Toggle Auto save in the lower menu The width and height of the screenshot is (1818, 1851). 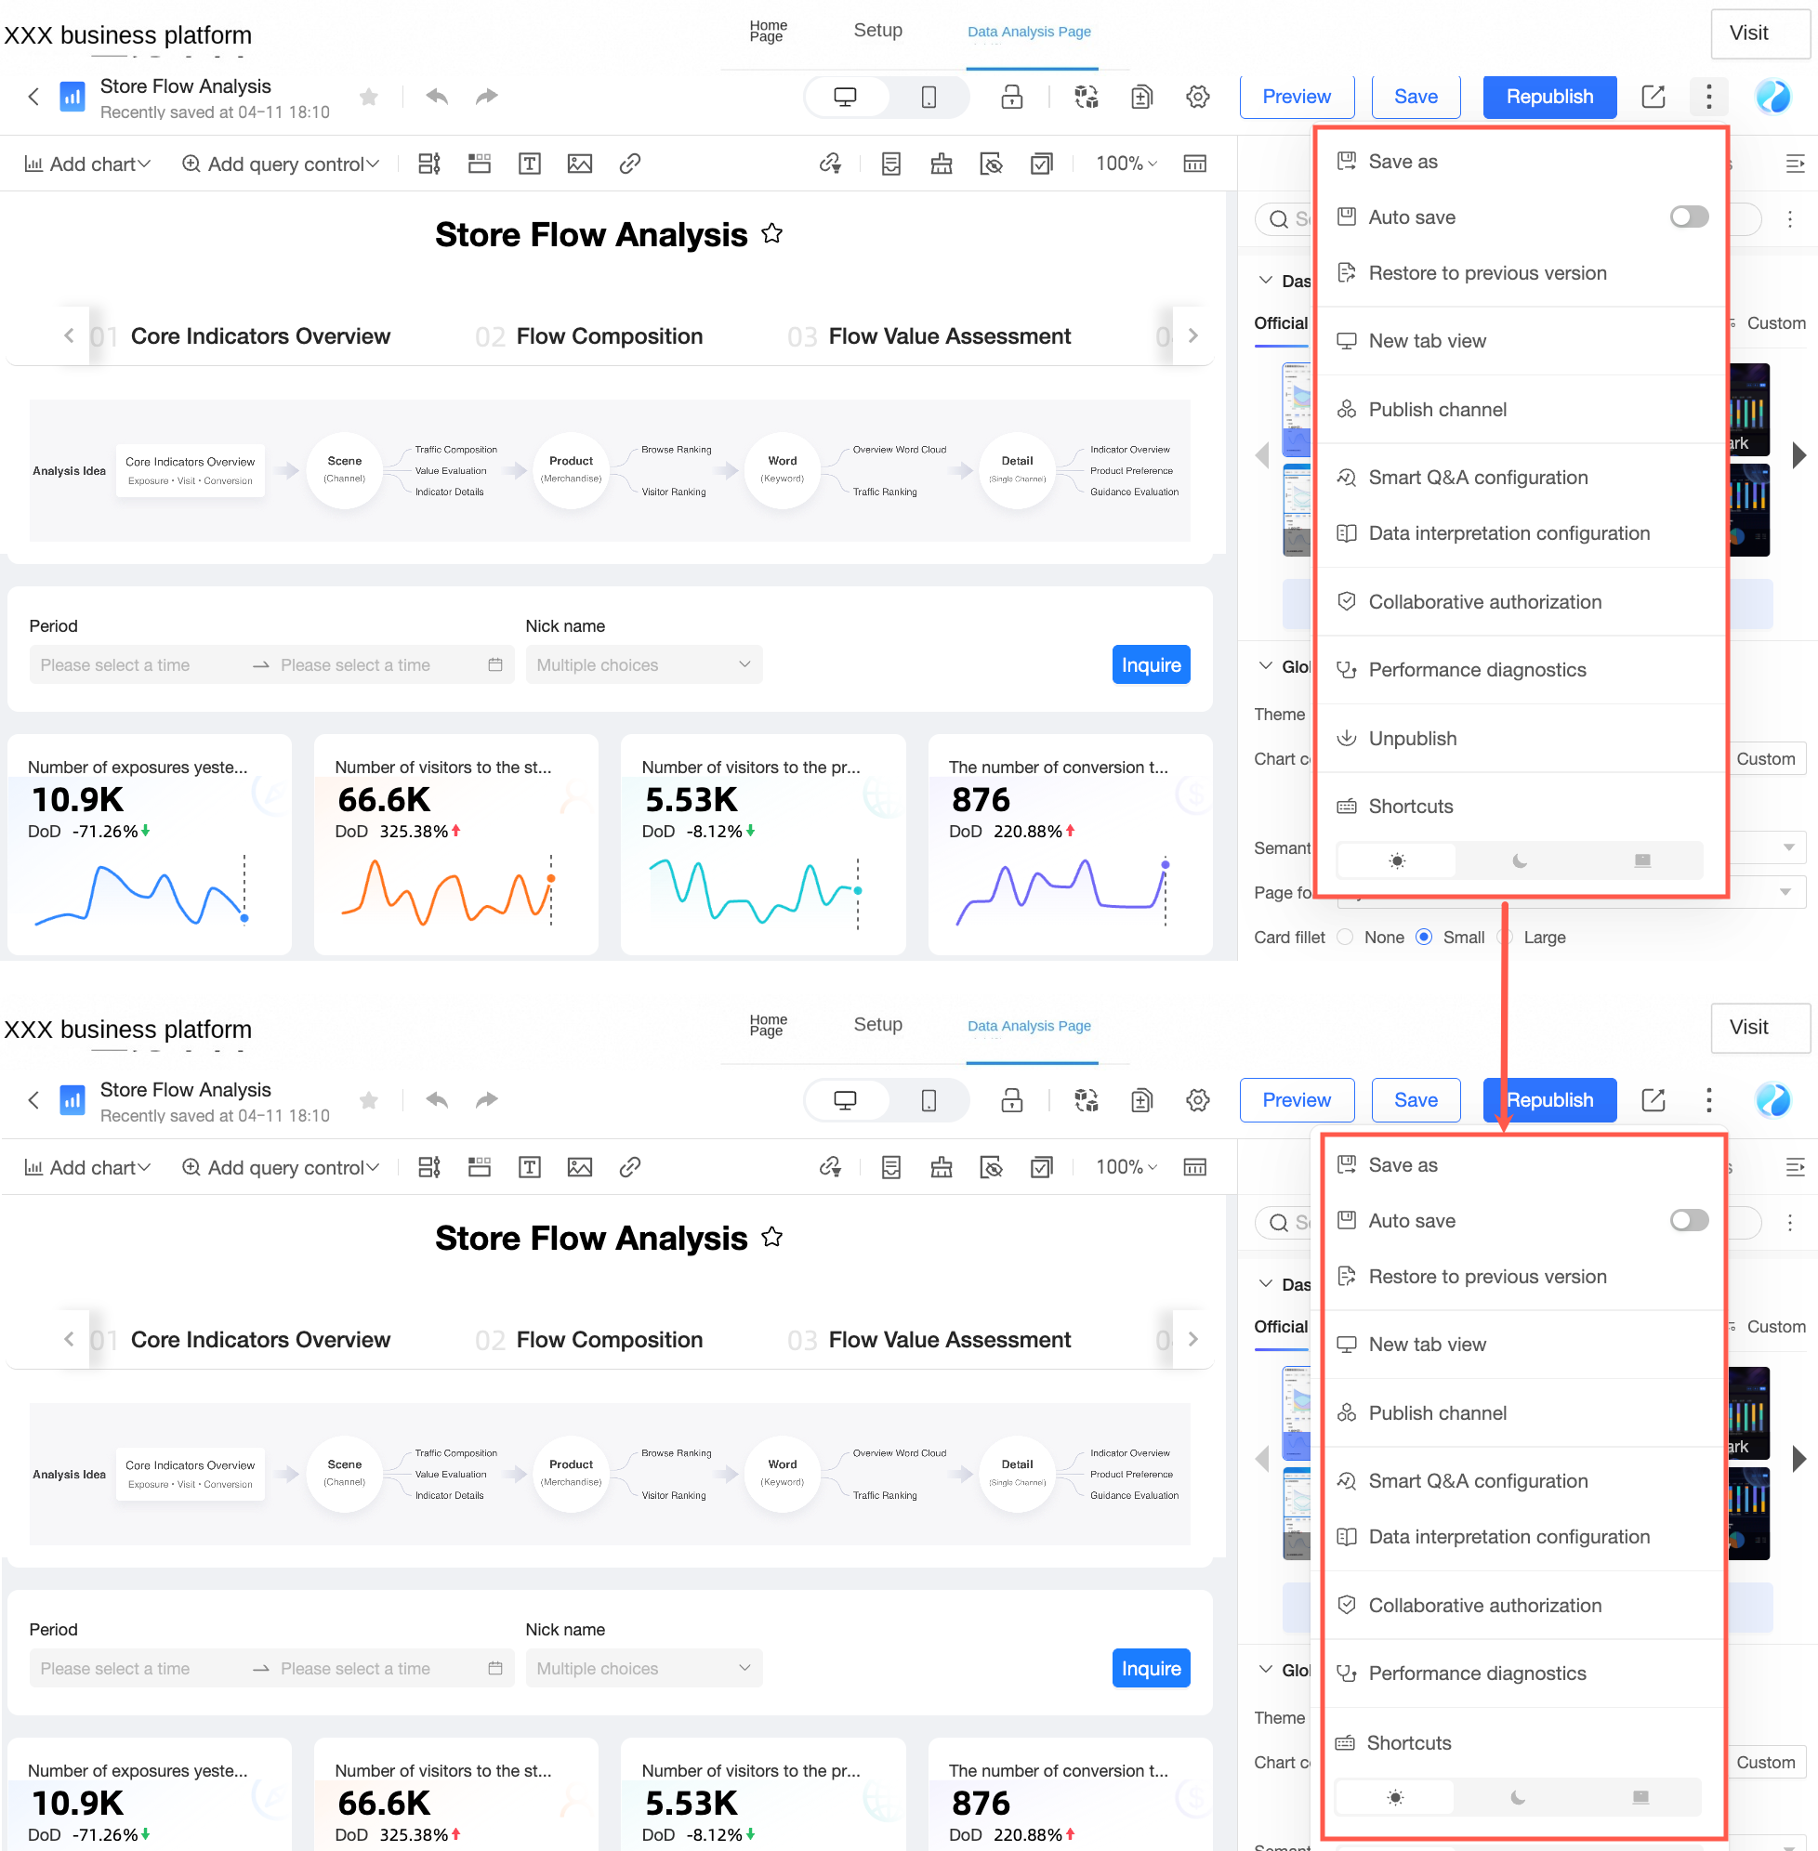[1688, 1220]
